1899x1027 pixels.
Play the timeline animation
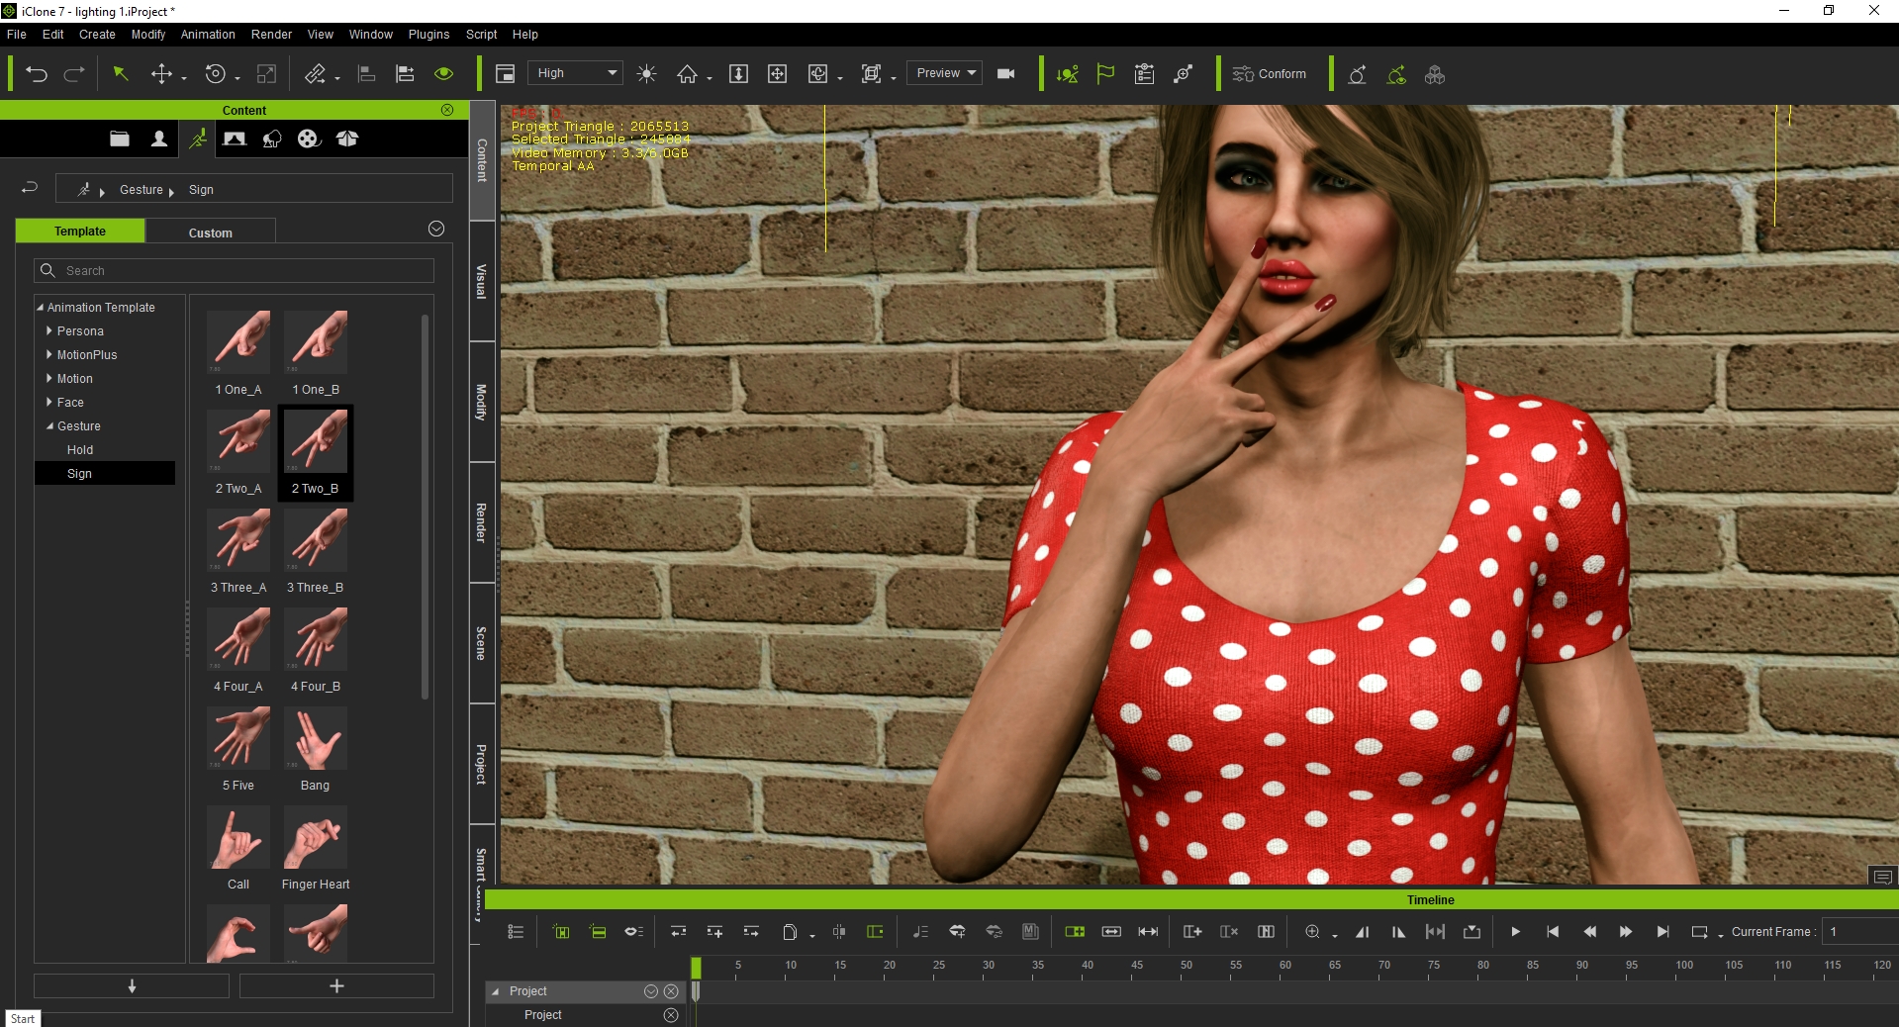(1515, 932)
